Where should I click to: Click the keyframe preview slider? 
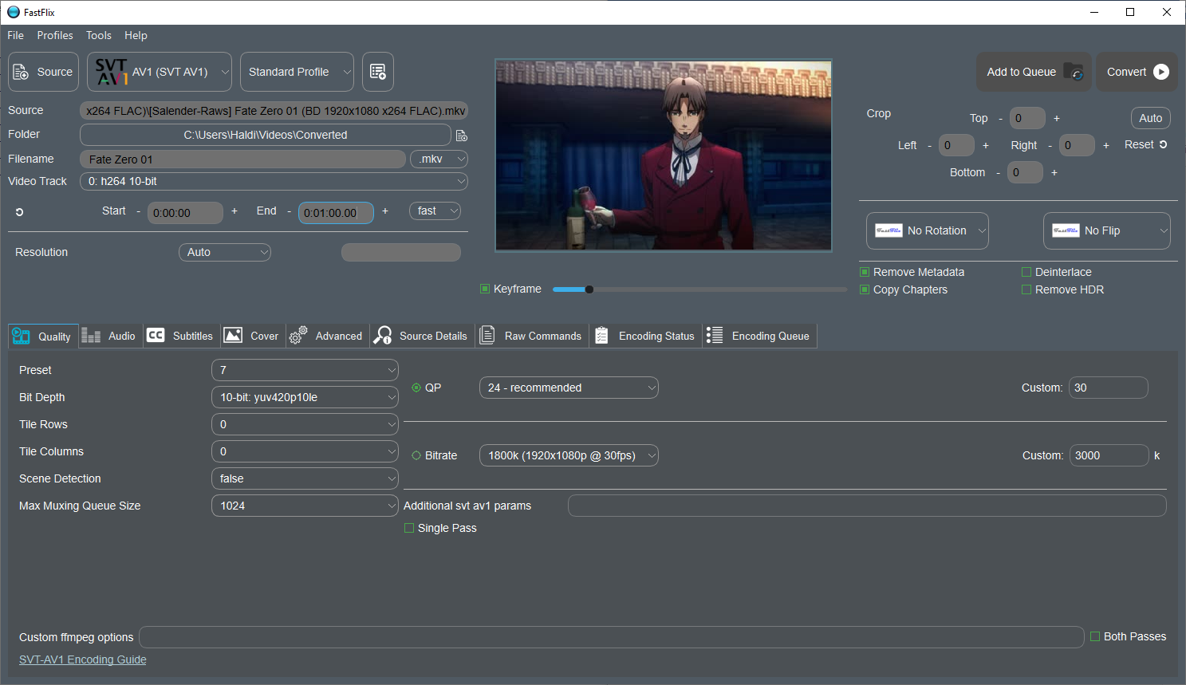(699, 289)
